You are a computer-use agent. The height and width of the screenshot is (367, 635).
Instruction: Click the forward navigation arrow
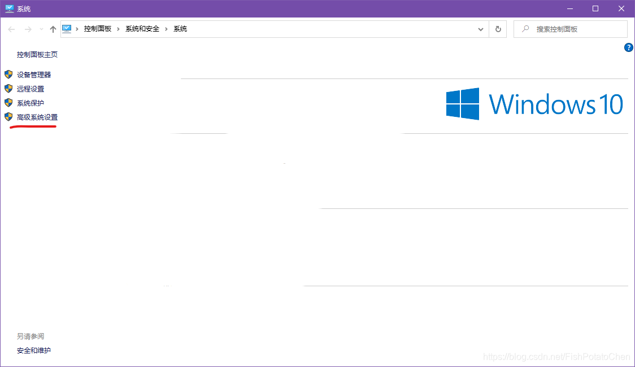[x=28, y=29]
